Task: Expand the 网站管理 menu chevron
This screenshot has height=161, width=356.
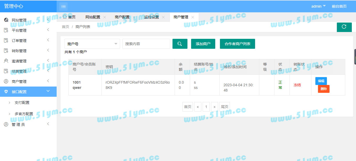Action: (x=48, y=19)
